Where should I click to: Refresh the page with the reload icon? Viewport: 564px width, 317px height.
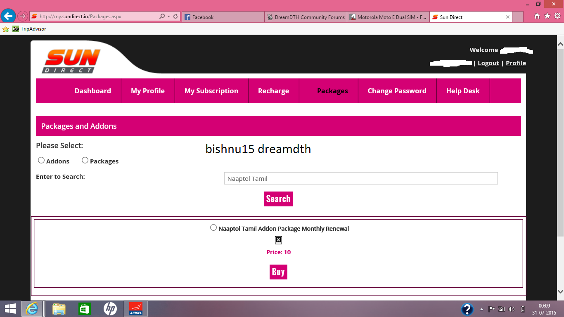(175, 17)
